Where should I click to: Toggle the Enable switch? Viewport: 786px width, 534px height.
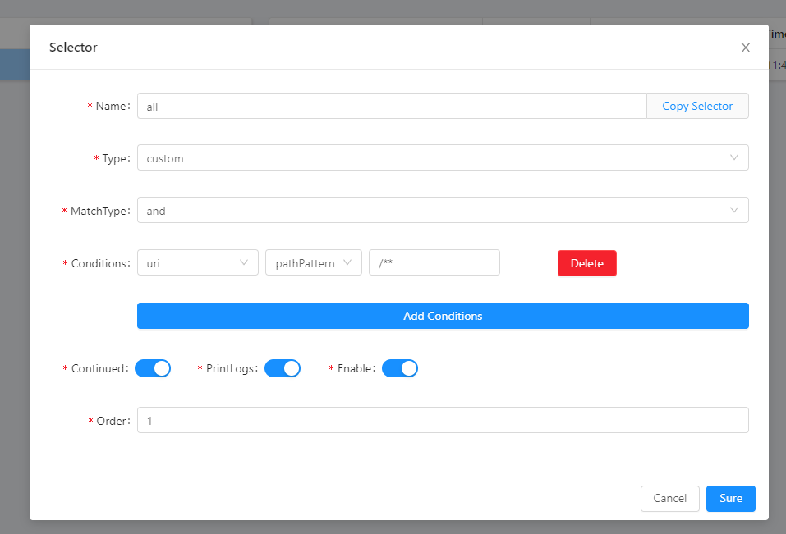point(399,368)
